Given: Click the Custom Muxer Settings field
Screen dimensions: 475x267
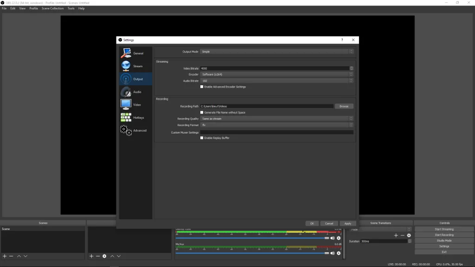Looking at the screenshot, I should (x=278, y=132).
